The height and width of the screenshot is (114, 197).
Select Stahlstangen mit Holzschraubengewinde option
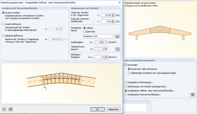[126, 87]
